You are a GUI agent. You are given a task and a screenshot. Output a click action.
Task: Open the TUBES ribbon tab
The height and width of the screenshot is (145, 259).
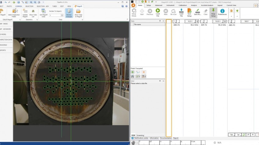click(x=54, y=6)
